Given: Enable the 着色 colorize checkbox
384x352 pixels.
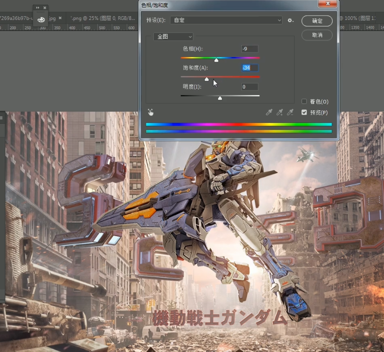Looking at the screenshot, I should tap(304, 102).
